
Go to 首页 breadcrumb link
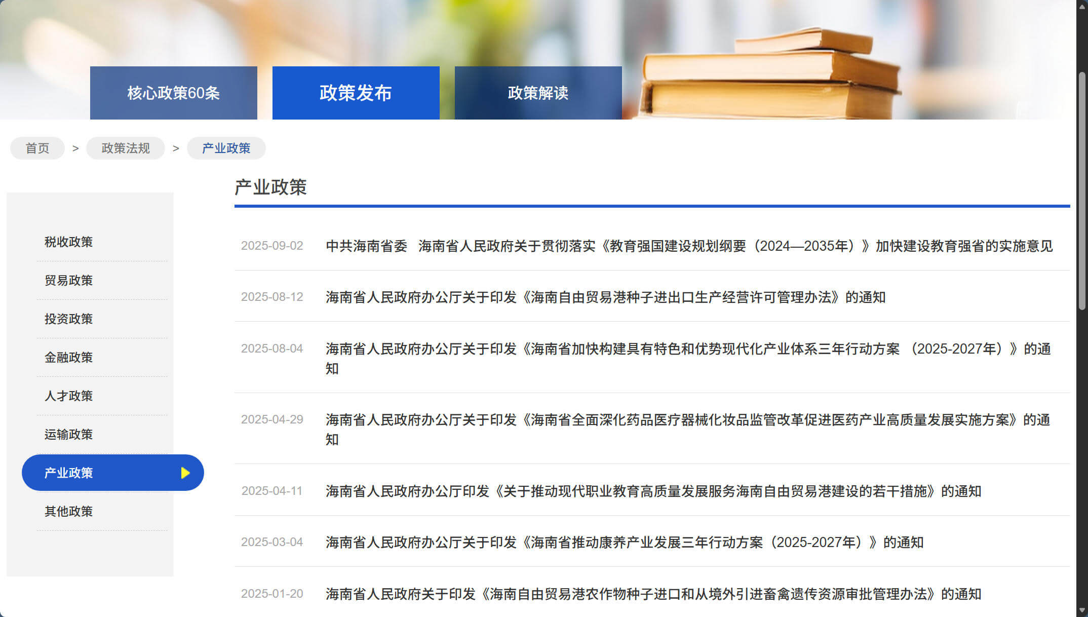click(37, 148)
